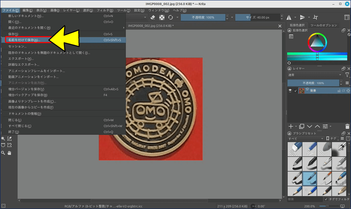This screenshot has height=209, width=351.
Task: Click the layer 不透明度 100% slider
Action: (x=313, y=83)
